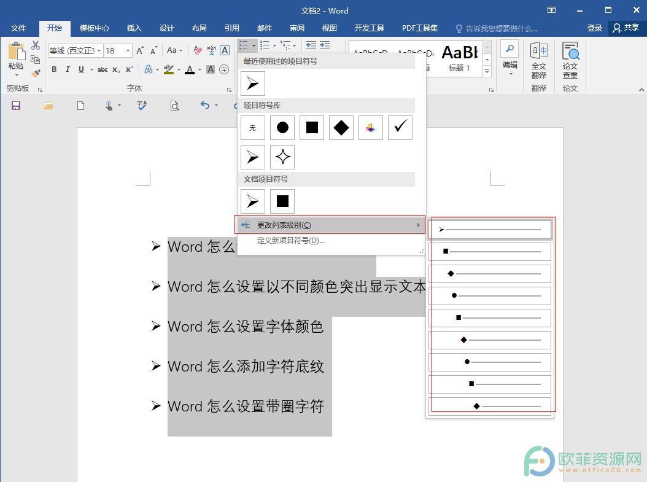
Task: Toggle strikethrough (abc) formatting
Action: tap(103, 69)
